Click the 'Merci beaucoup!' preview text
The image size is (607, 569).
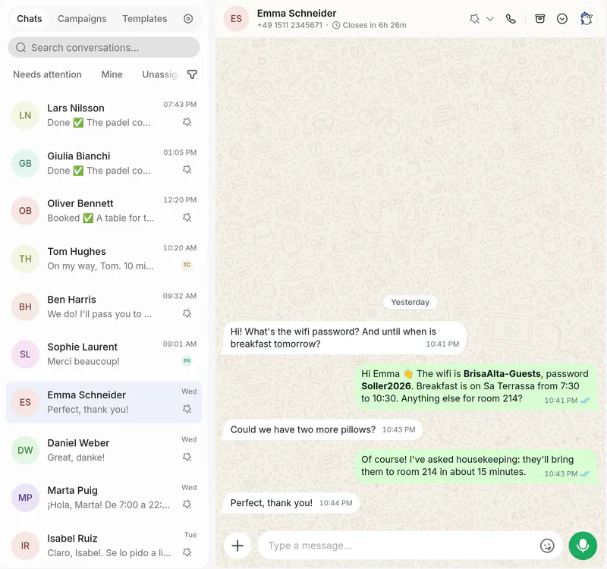tap(83, 362)
